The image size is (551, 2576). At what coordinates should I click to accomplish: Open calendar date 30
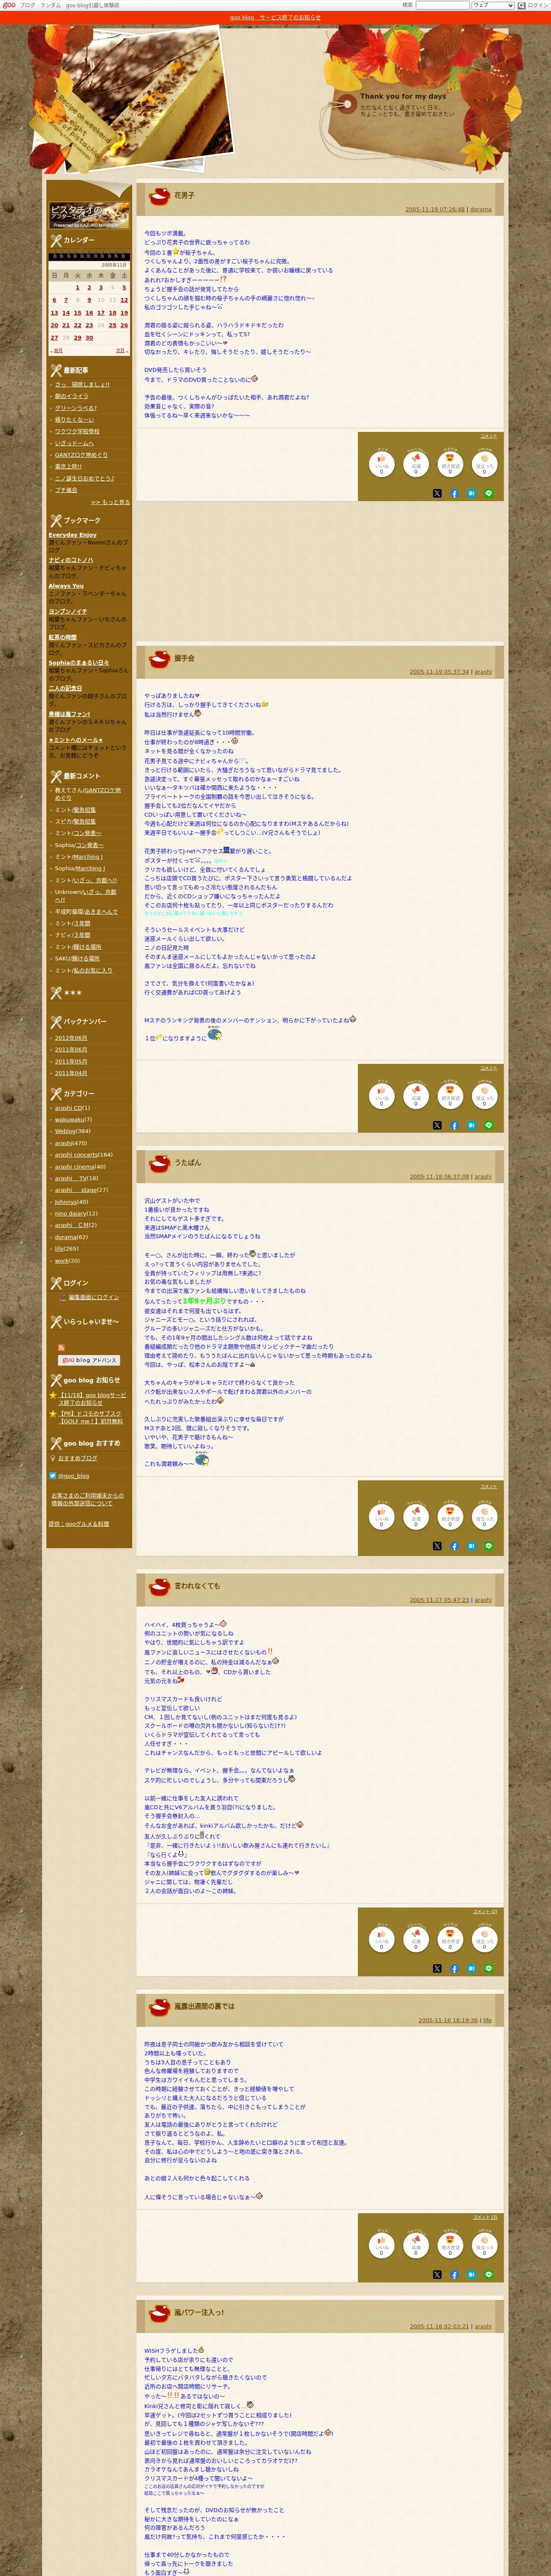coord(89,338)
